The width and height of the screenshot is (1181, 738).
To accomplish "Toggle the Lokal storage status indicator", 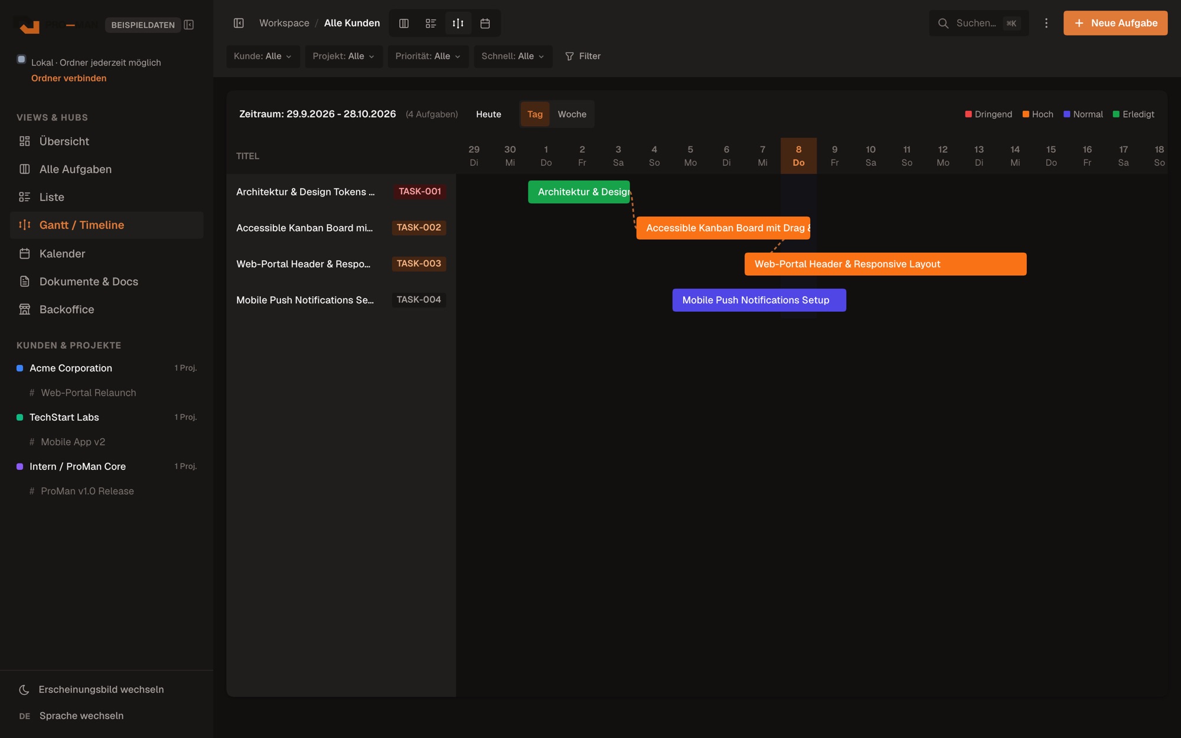I will (x=21, y=59).
